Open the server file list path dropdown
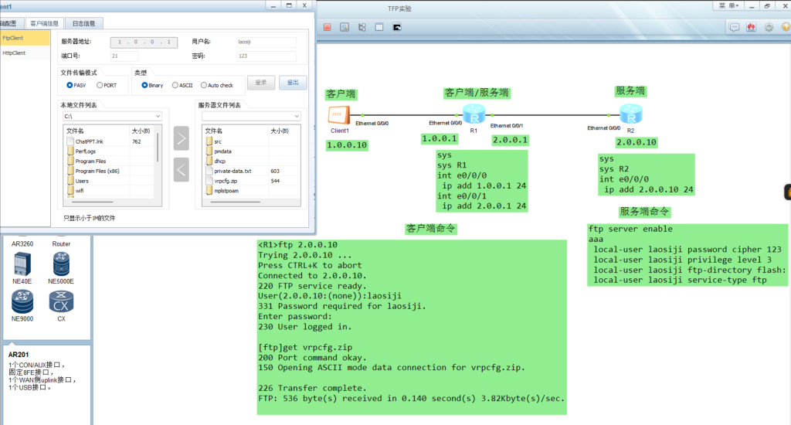791x425 pixels. (x=296, y=116)
